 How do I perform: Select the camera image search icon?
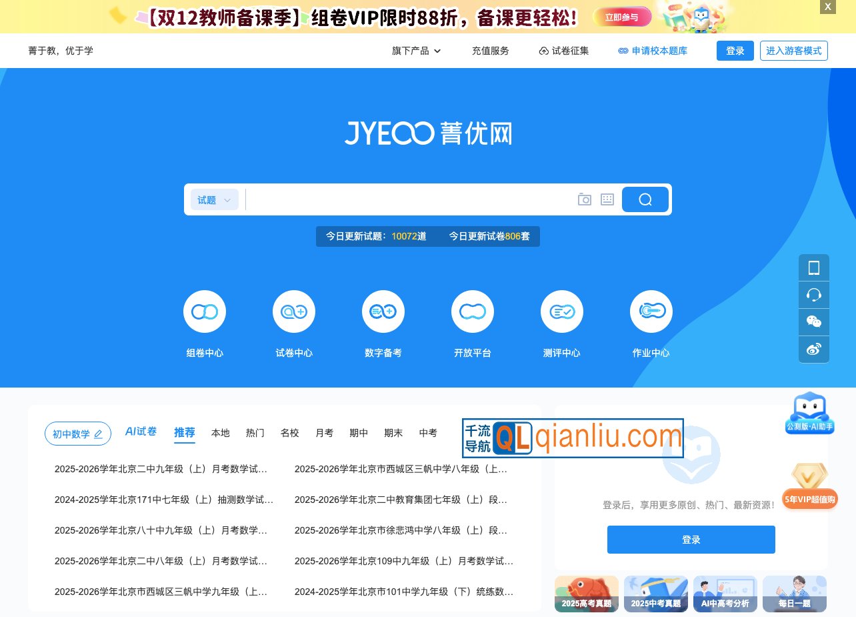pyautogui.click(x=585, y=199)
